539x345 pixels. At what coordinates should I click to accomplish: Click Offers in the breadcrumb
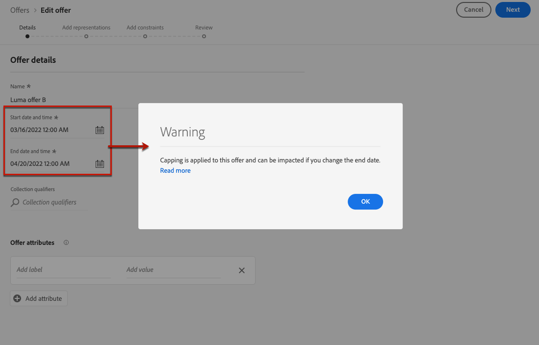(x=20, y=10)
